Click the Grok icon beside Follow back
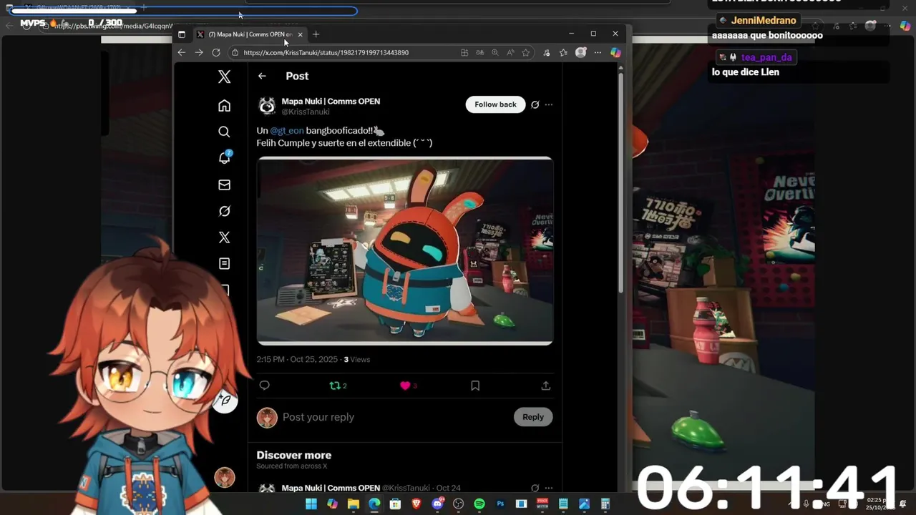Screen dimensions: 916x515 click(535, 104)
